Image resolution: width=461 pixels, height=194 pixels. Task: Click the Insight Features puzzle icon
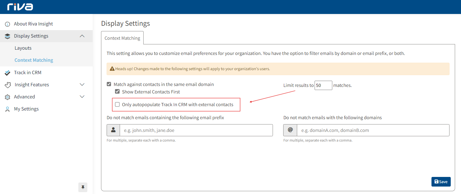(x=8, y=85)
